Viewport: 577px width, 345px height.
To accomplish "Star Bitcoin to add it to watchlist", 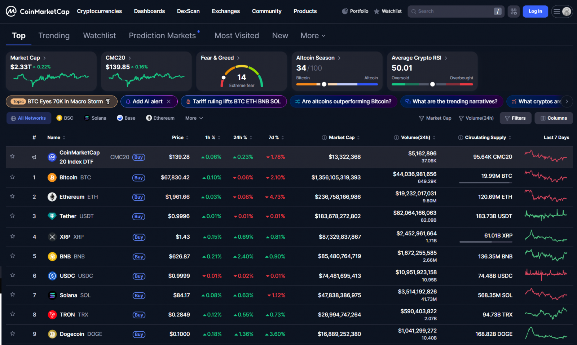I will tap(12, 177).
